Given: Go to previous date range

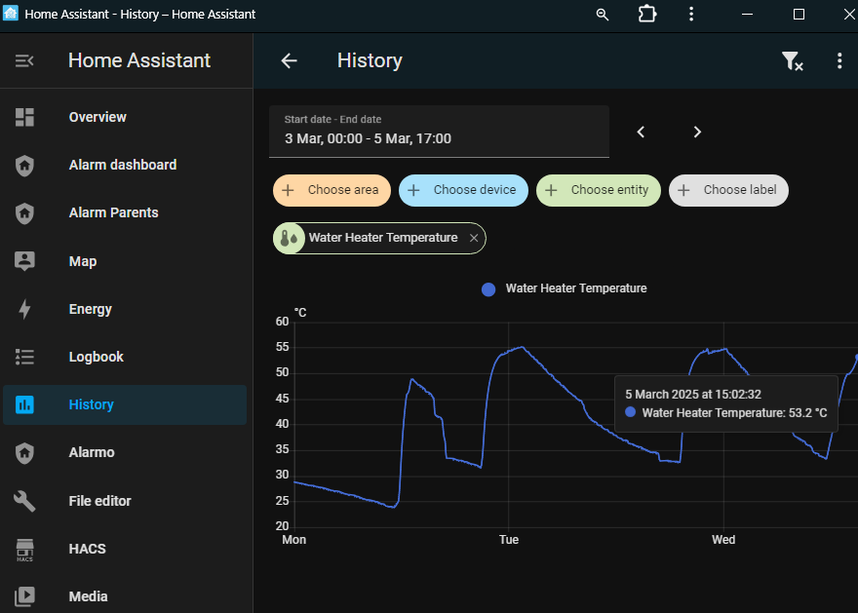Looking at the screenshot, I should (x=641, y=132).
